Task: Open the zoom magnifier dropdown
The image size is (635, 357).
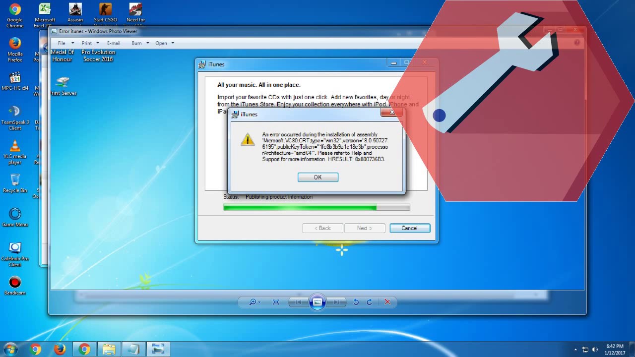Action: [254, 302]
